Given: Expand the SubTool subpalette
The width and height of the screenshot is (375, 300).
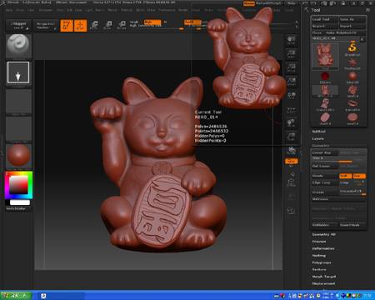Looking at the screenshot, I should click(x=318, y=132).
